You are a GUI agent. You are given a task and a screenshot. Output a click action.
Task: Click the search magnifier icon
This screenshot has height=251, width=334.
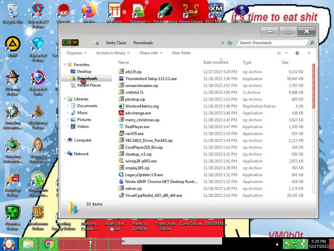click(x=312, y=43)
